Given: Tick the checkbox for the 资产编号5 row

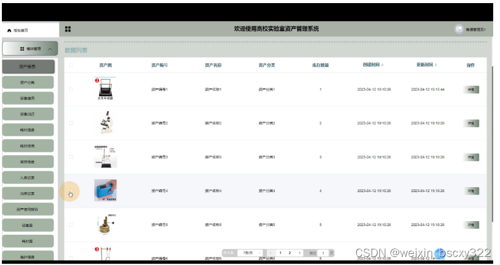Looking at the screenshot, I should [x=71, y=225].
